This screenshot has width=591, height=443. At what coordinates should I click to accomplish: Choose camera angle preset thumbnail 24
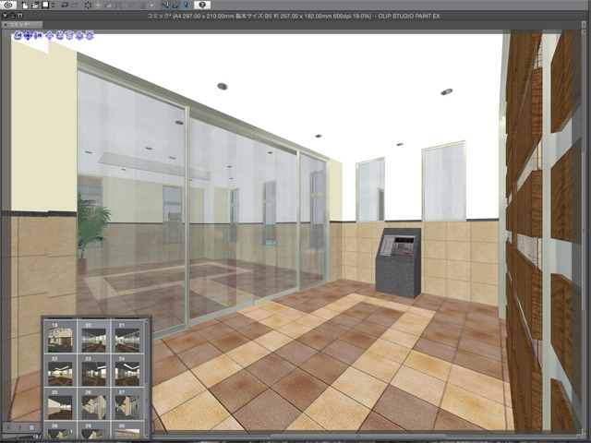(127, 371)
